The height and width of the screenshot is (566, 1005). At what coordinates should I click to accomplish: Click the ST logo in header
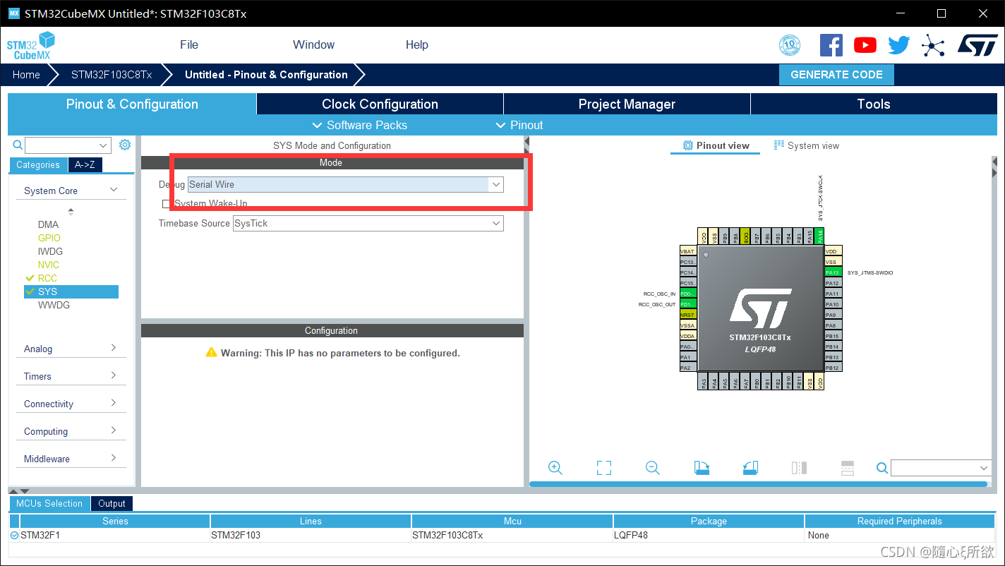(977, 45)
